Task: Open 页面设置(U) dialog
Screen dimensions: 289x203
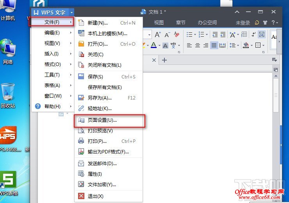Action: [x=109, y=120]
